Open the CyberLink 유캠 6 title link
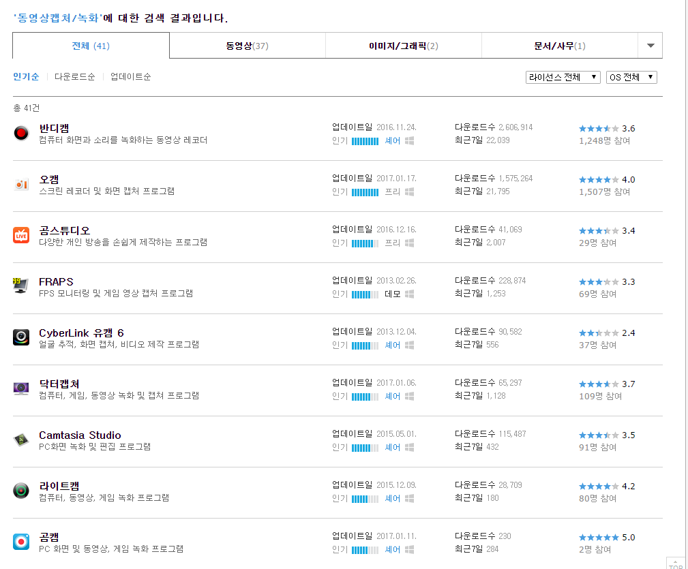This screenshot has height=569, width=688. click(81, 333)
